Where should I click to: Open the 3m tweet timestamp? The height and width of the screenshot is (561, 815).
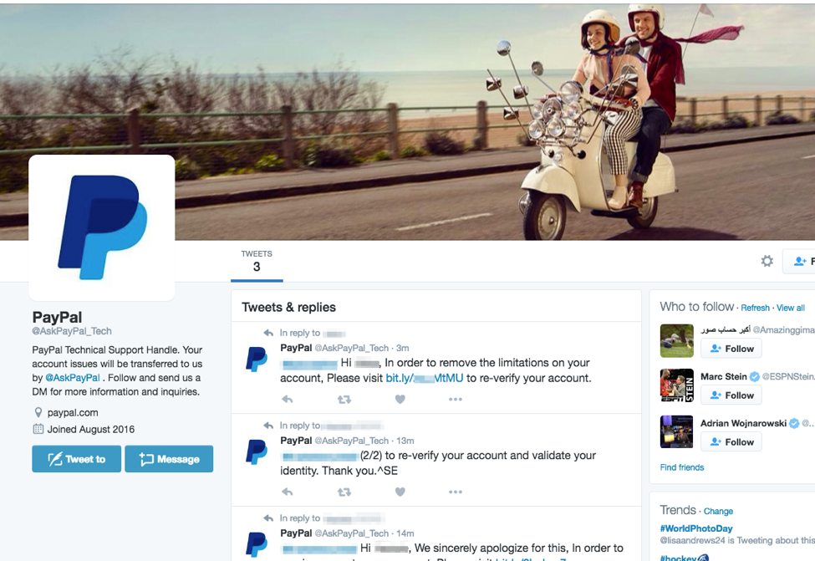point(403,348)
